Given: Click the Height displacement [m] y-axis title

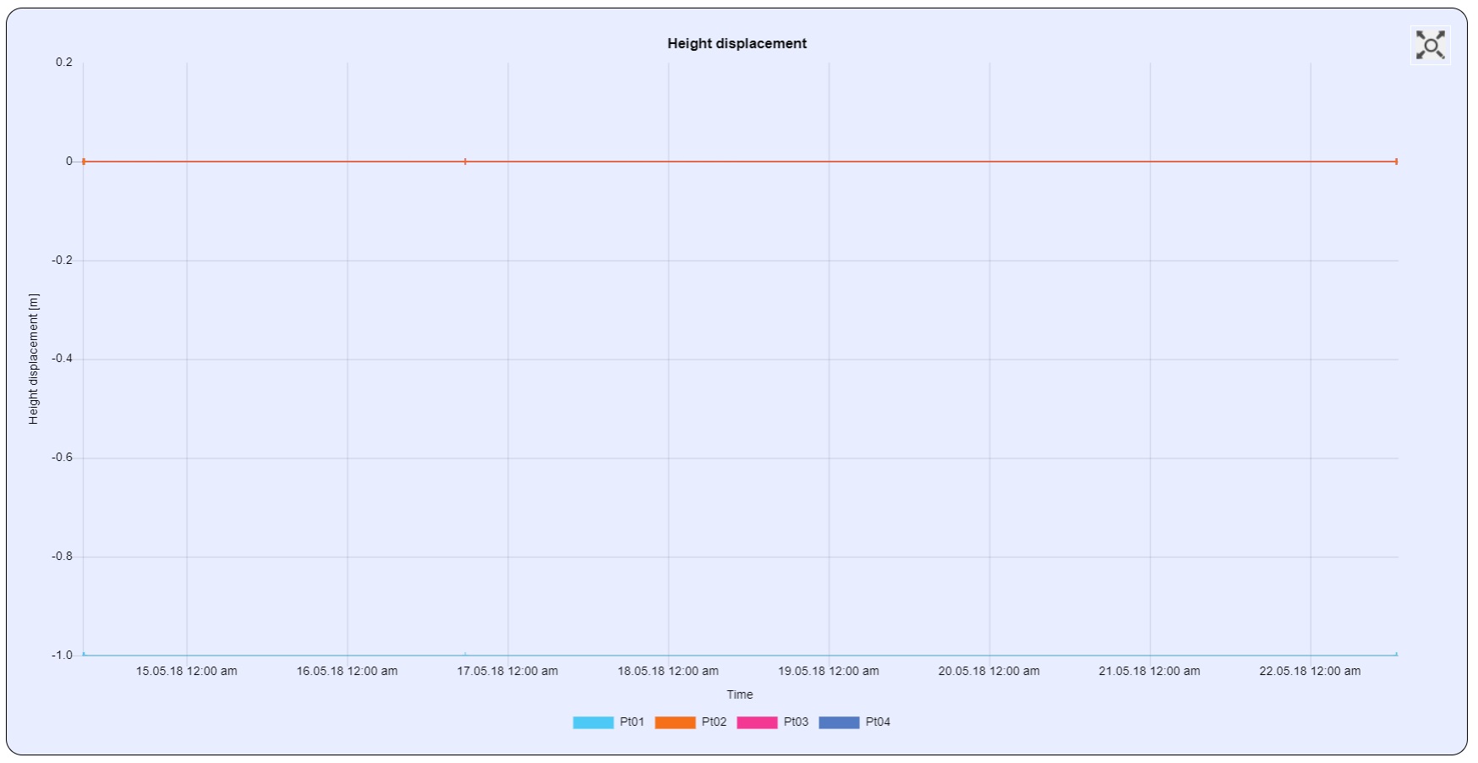Looking at the screenshot, I should 34,360.
